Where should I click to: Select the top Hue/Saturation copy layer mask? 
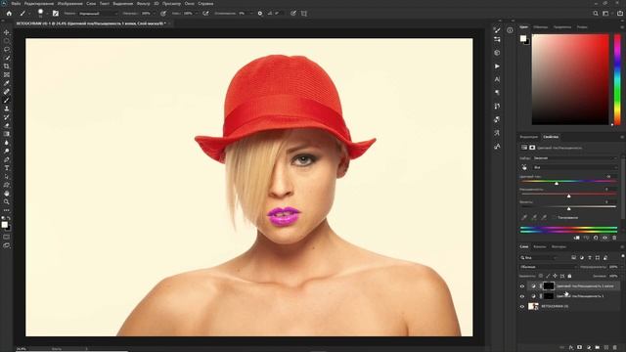[549, 286]
